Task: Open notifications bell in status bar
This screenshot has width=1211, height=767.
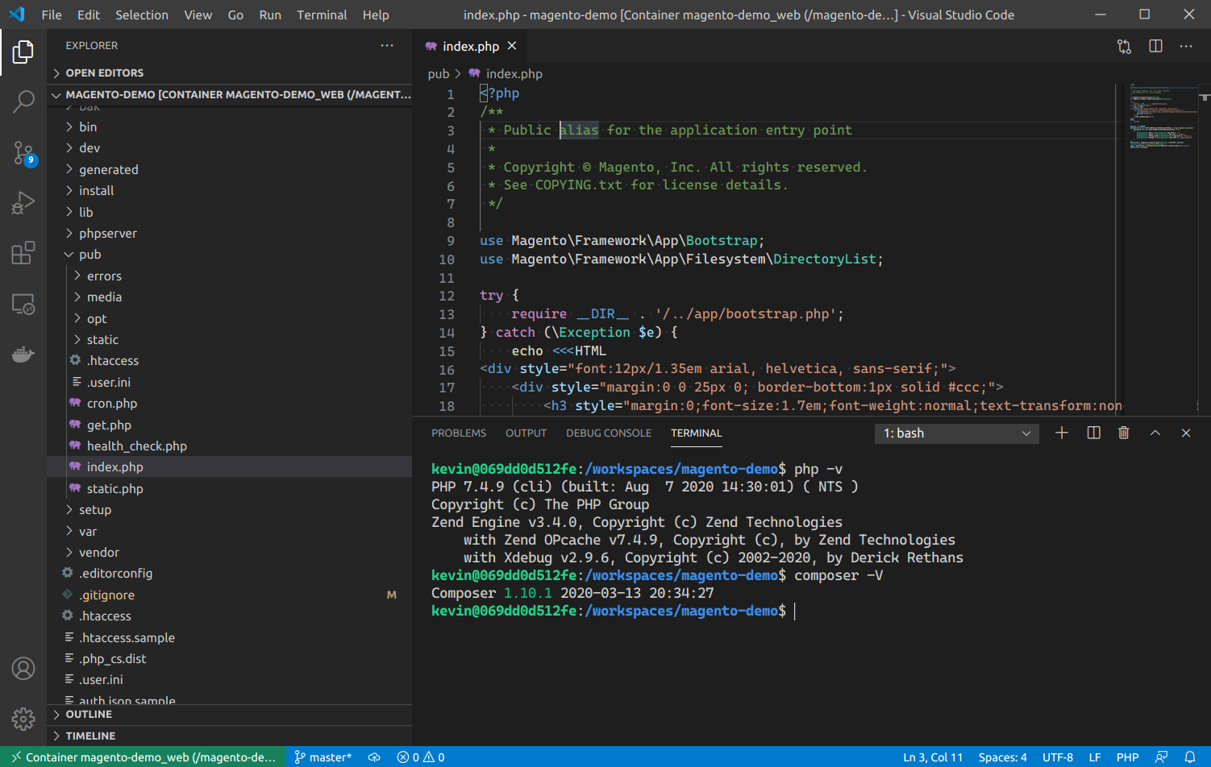Action: (1190, 757)
